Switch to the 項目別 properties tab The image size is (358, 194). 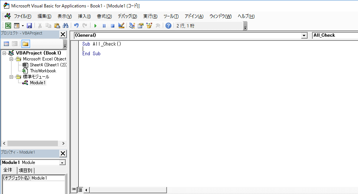[x=26, y=170]
